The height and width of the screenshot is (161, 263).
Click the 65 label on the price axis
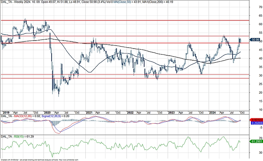coord(261,15)
